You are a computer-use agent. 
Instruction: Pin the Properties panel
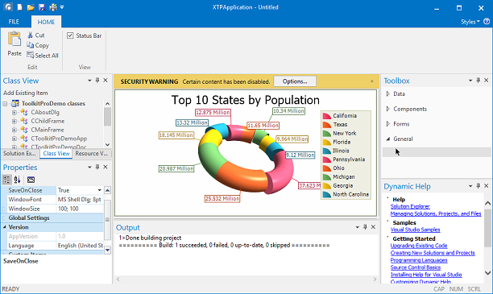pos(97,167)
